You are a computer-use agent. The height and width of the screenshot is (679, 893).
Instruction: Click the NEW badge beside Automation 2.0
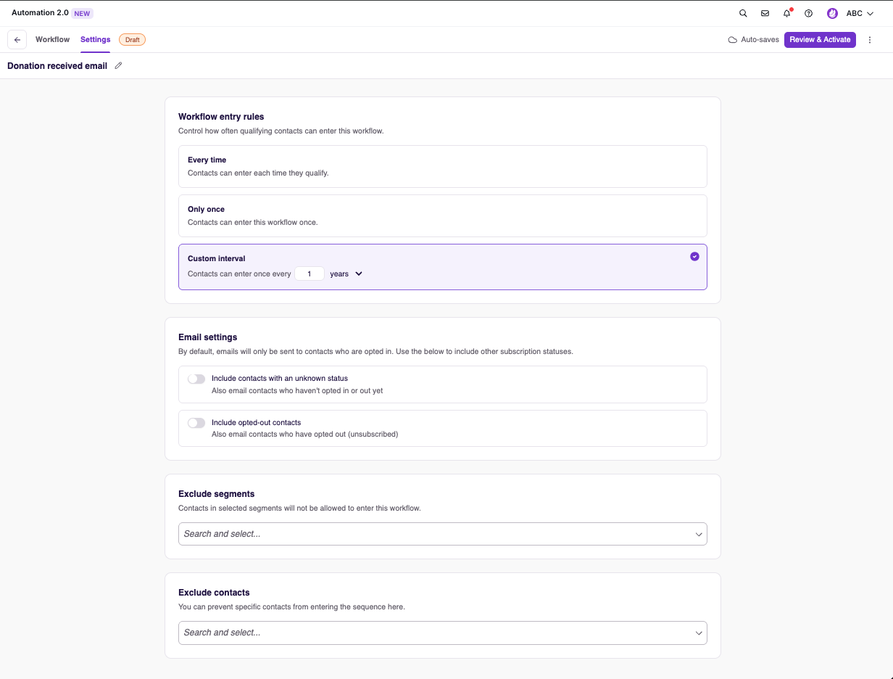82,13
